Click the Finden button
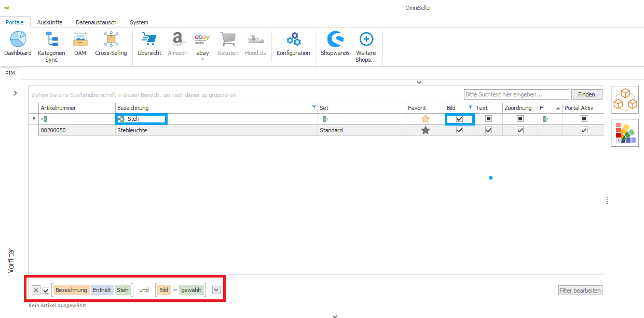This screenshot has width=644, height=318. (x=586, y=94)
